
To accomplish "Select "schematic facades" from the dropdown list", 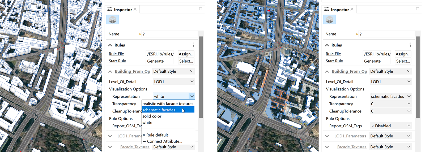I will coord(159,110).
